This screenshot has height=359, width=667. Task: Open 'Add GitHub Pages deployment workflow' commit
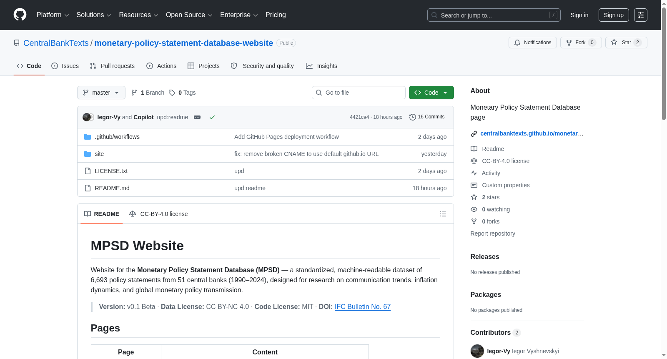pyautogui.click(x=286, y=137)
